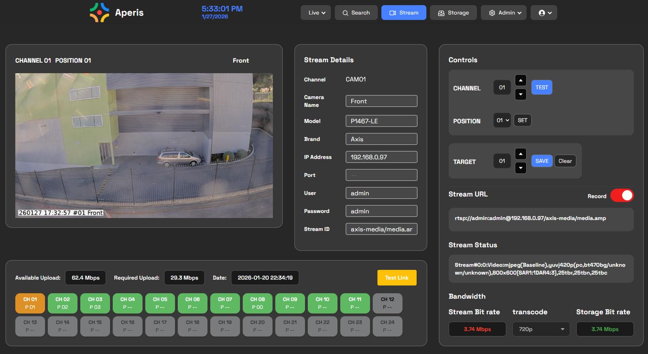Expand the Live dropdown menu

315,13
